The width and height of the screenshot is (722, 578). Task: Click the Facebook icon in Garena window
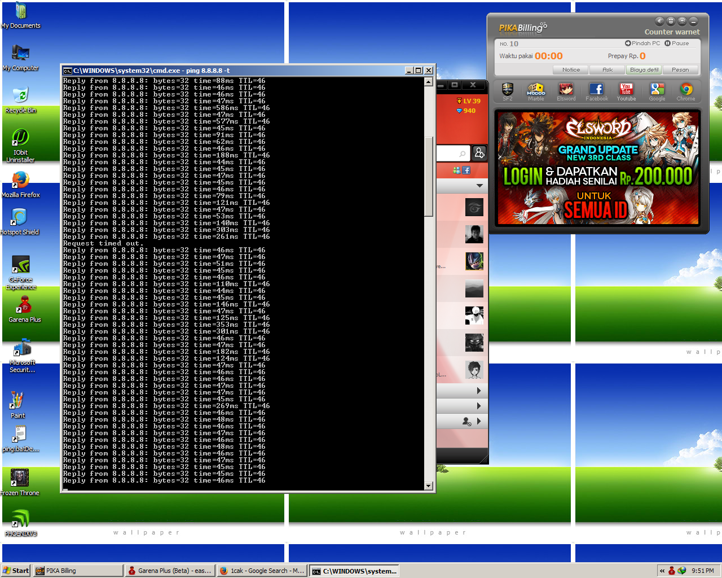tap(466, 170)
